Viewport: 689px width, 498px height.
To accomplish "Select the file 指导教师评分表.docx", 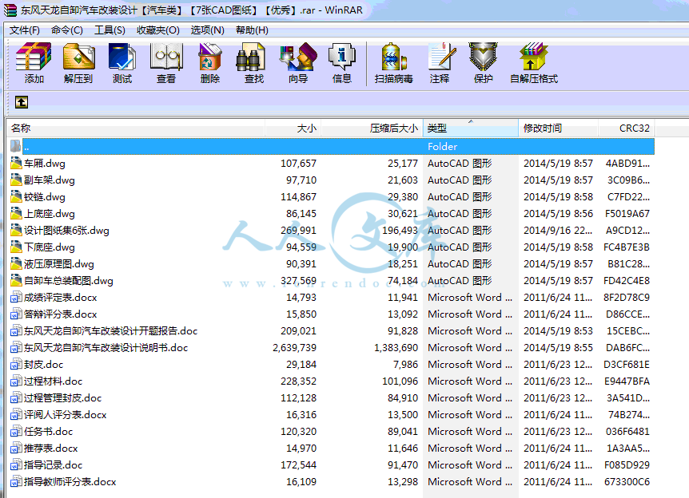I will (70, 482).
